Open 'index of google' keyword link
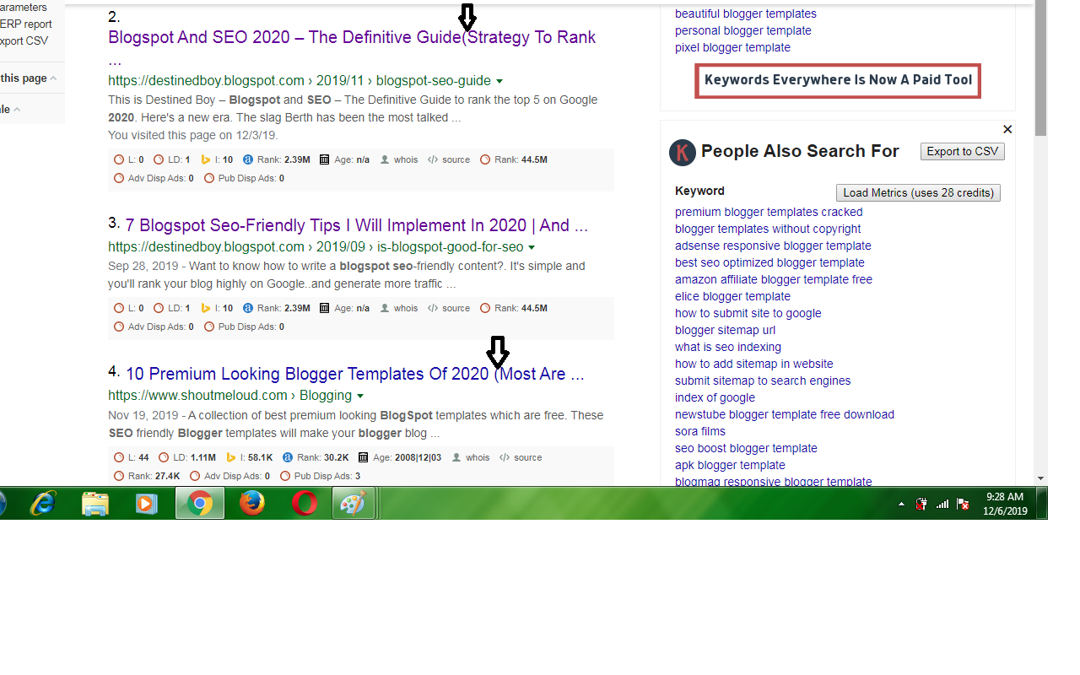Screen dimensions: 1080x675 (715, 397)
